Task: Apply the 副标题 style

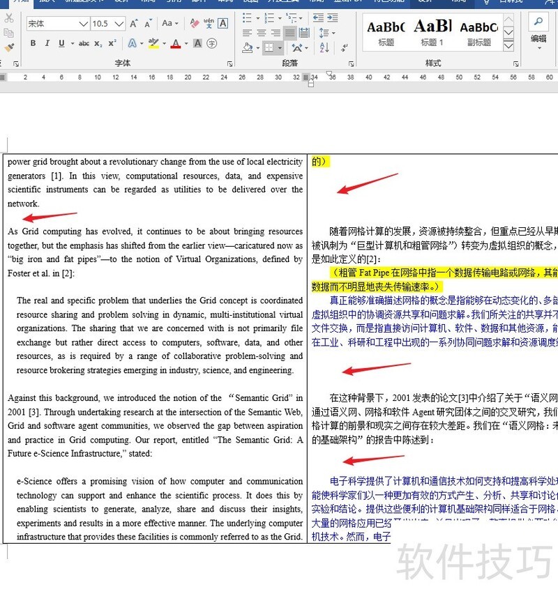Action: click(x=478, y=32)
